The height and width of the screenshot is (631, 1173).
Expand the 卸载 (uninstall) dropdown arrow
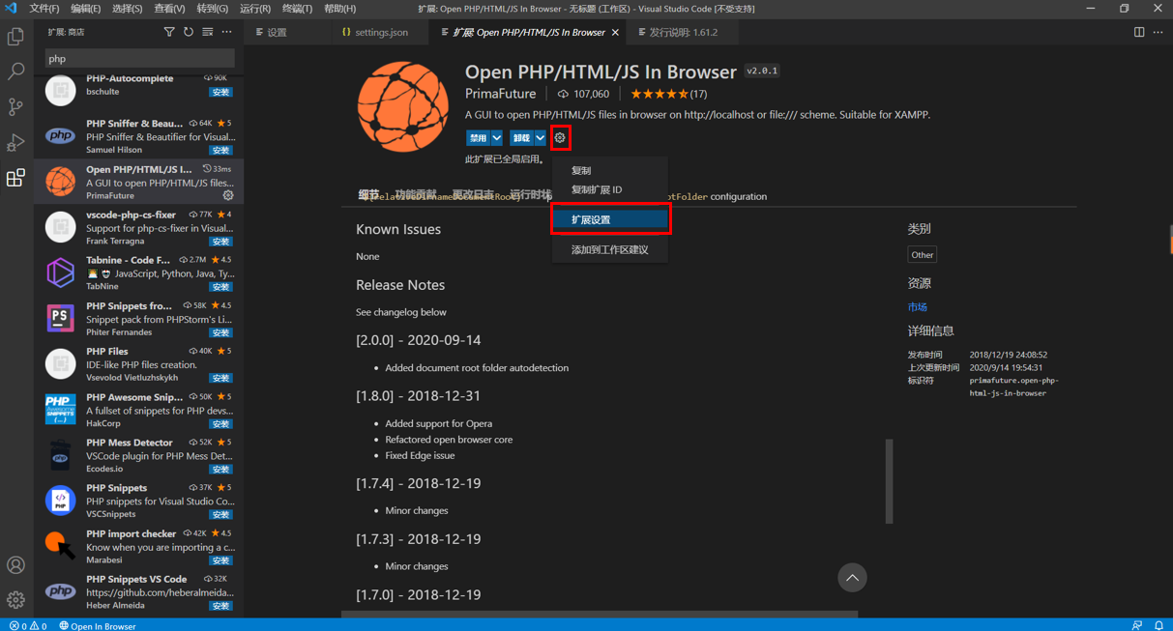click(541, 138)
